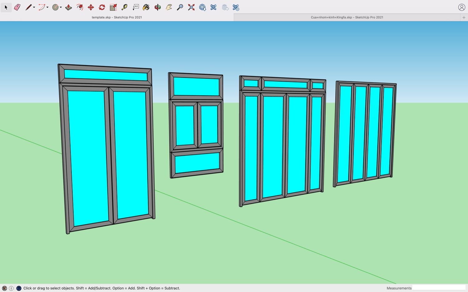Click inside the Measurements input box
468x292 pixels.
click(439, 288)
